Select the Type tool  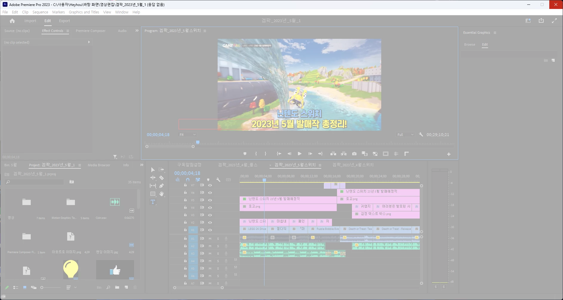pos(153,202)
